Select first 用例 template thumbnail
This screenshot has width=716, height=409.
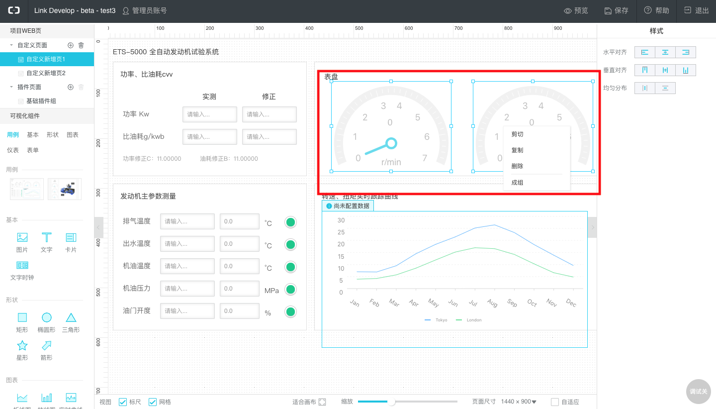click(x=27, y=189)
